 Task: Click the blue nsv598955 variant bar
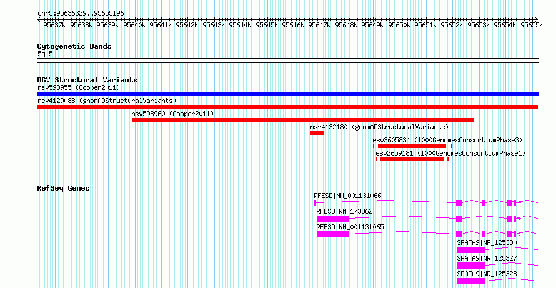[287, 94]
